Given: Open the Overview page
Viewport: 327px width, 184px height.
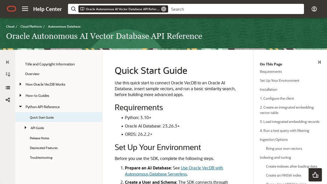Looking at the screenshot, I should click(32, 74).
